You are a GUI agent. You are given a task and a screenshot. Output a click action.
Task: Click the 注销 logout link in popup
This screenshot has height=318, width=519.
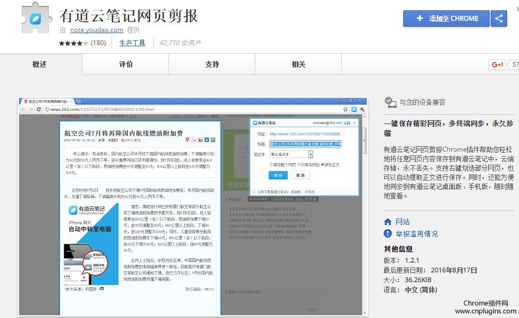(x=347, y=123)
